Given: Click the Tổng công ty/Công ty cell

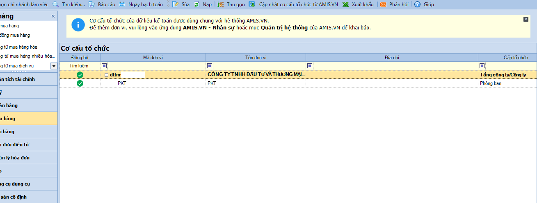Looking at the screenshot, I should point(507,75).
